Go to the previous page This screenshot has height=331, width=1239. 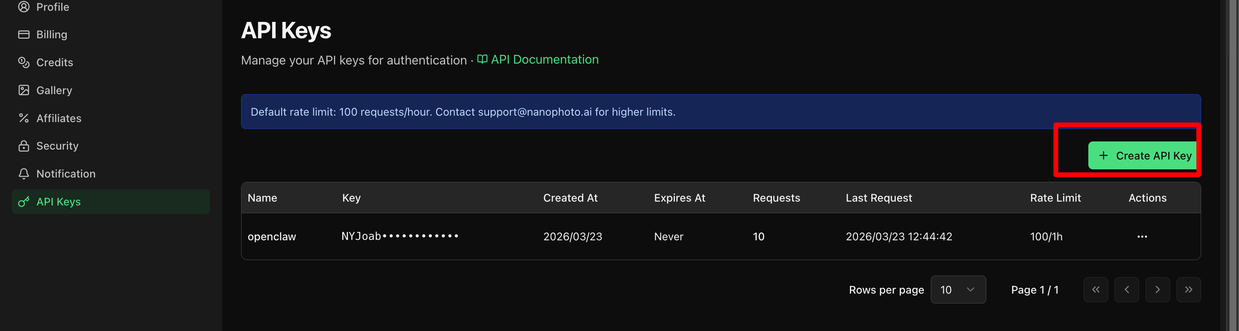pos(1126,290)
